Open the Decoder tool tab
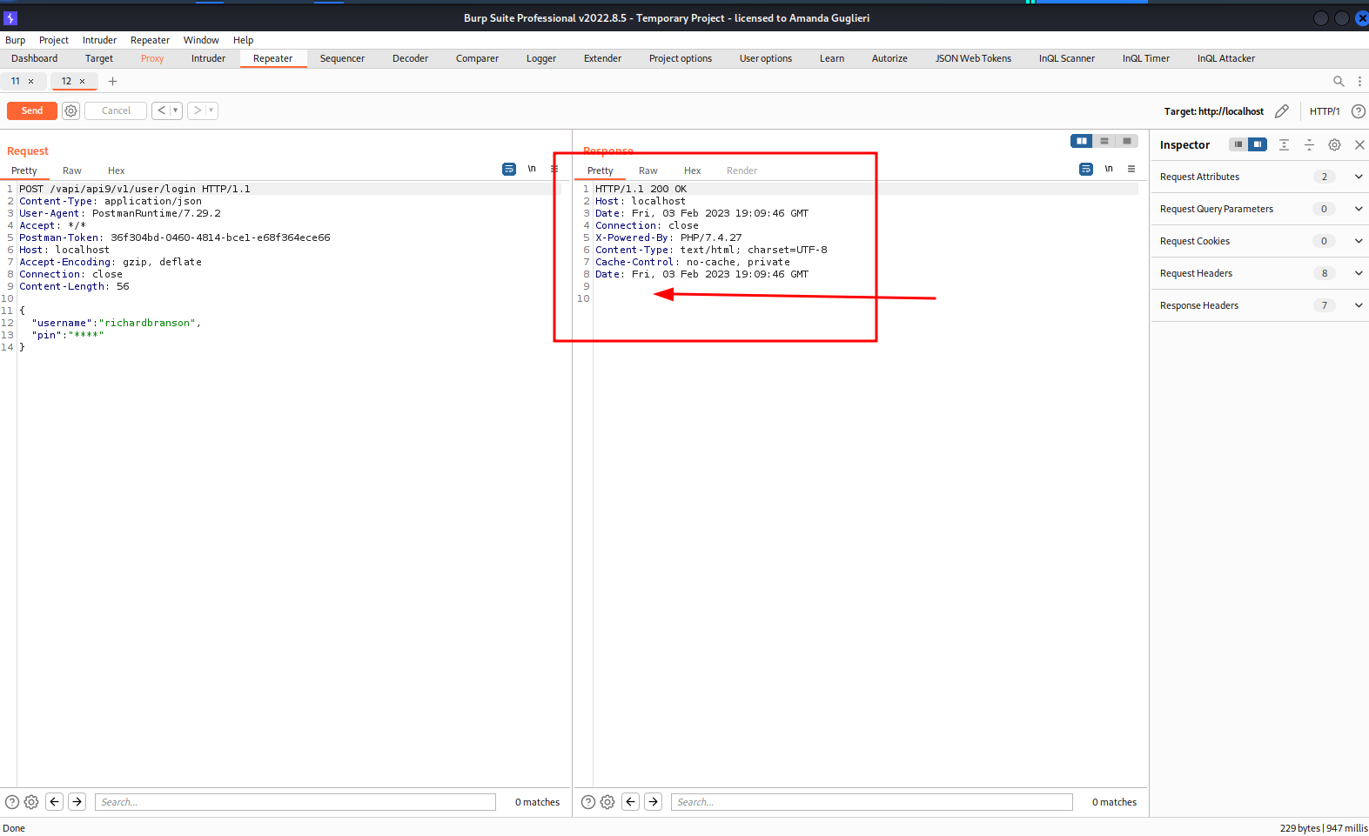 (410, 58)
